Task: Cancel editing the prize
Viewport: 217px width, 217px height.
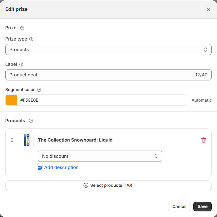Action: [179, 206]
